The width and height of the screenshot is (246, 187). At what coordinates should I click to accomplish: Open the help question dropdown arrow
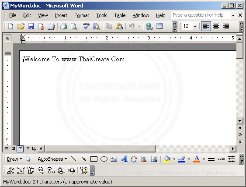[x=233, y=15]
